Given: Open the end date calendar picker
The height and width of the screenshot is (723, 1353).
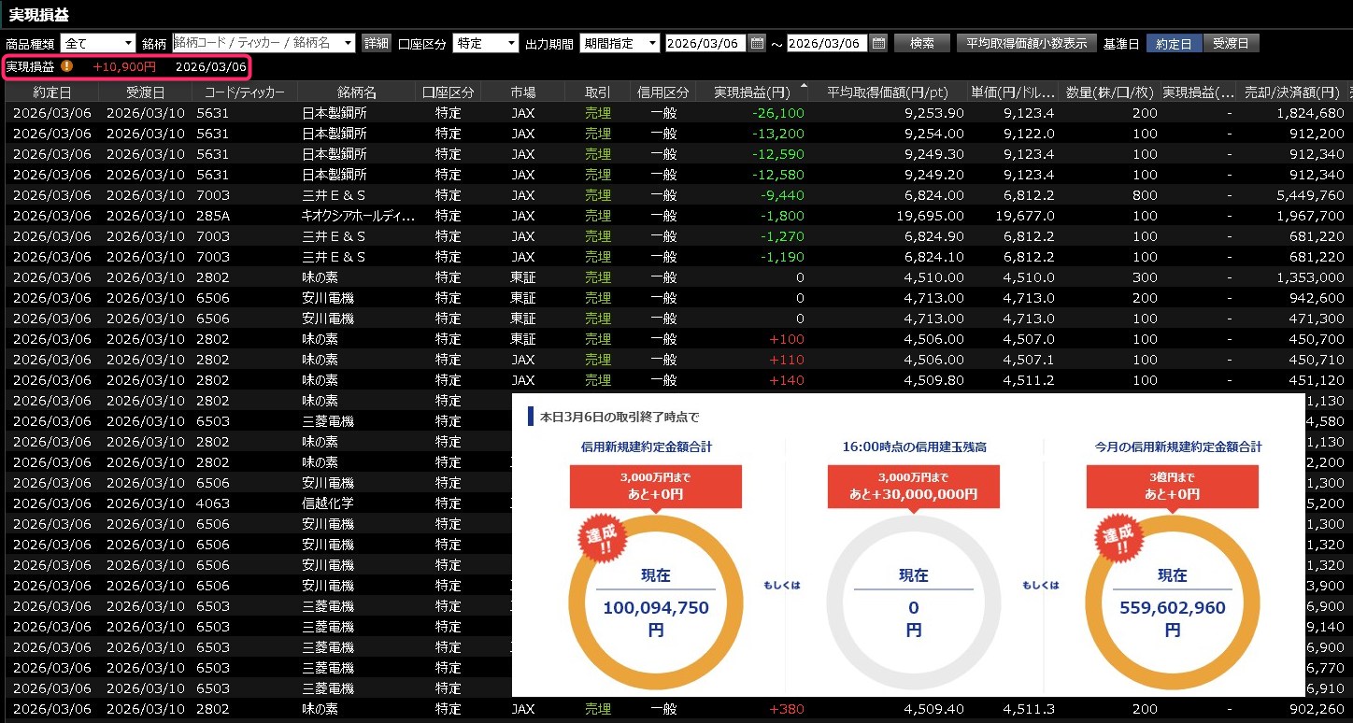Looking at the screenshot, I should coord(878,43).
